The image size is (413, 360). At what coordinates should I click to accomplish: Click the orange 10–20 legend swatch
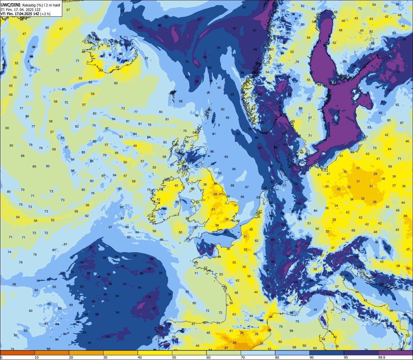[52, 353]
